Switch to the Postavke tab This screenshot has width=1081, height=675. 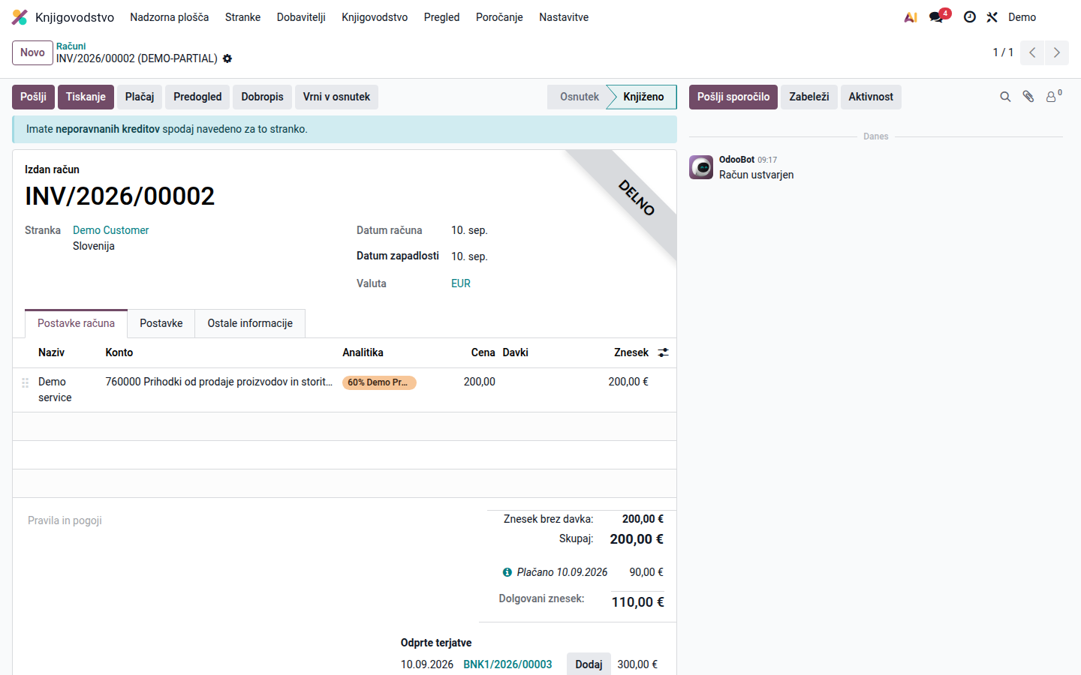(x=161, y=323)
